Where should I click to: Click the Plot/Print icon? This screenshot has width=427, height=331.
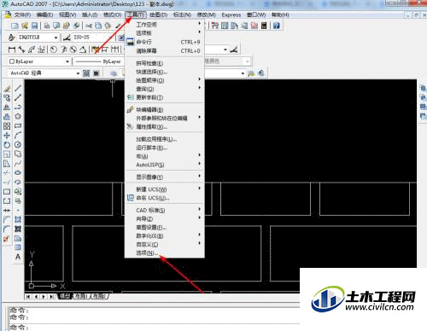[47, 26]
